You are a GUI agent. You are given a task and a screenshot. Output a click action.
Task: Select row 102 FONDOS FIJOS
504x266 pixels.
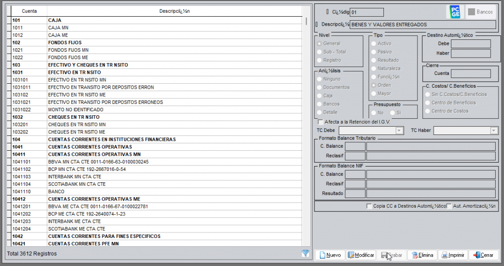point(157,42)
